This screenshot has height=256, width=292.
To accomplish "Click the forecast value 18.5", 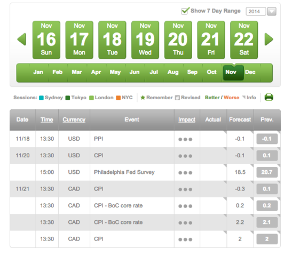I will click(x=240, y=172).
